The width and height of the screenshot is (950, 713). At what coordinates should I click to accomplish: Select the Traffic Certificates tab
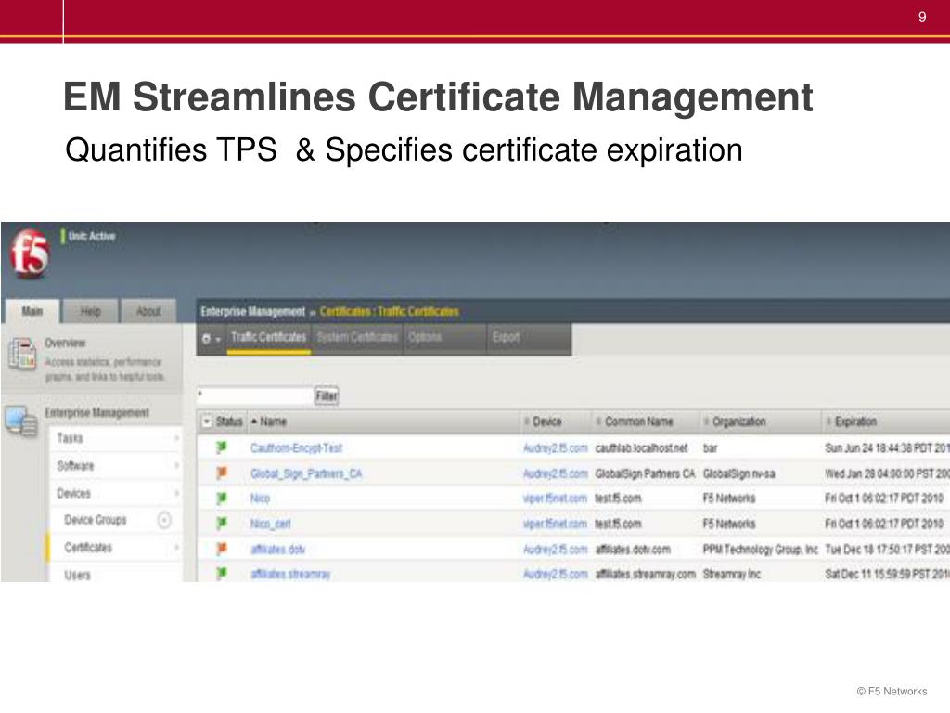coord(268,337)
